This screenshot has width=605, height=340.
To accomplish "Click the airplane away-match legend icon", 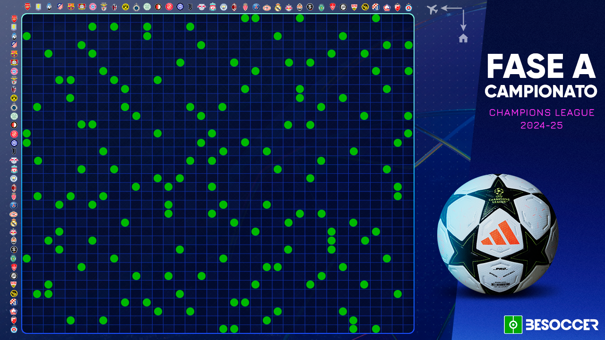I will click(x=432, y=8).
